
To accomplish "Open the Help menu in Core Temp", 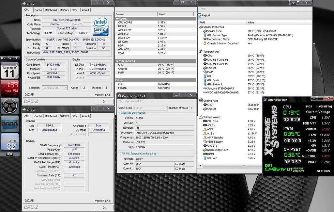I will coord(140,101).
